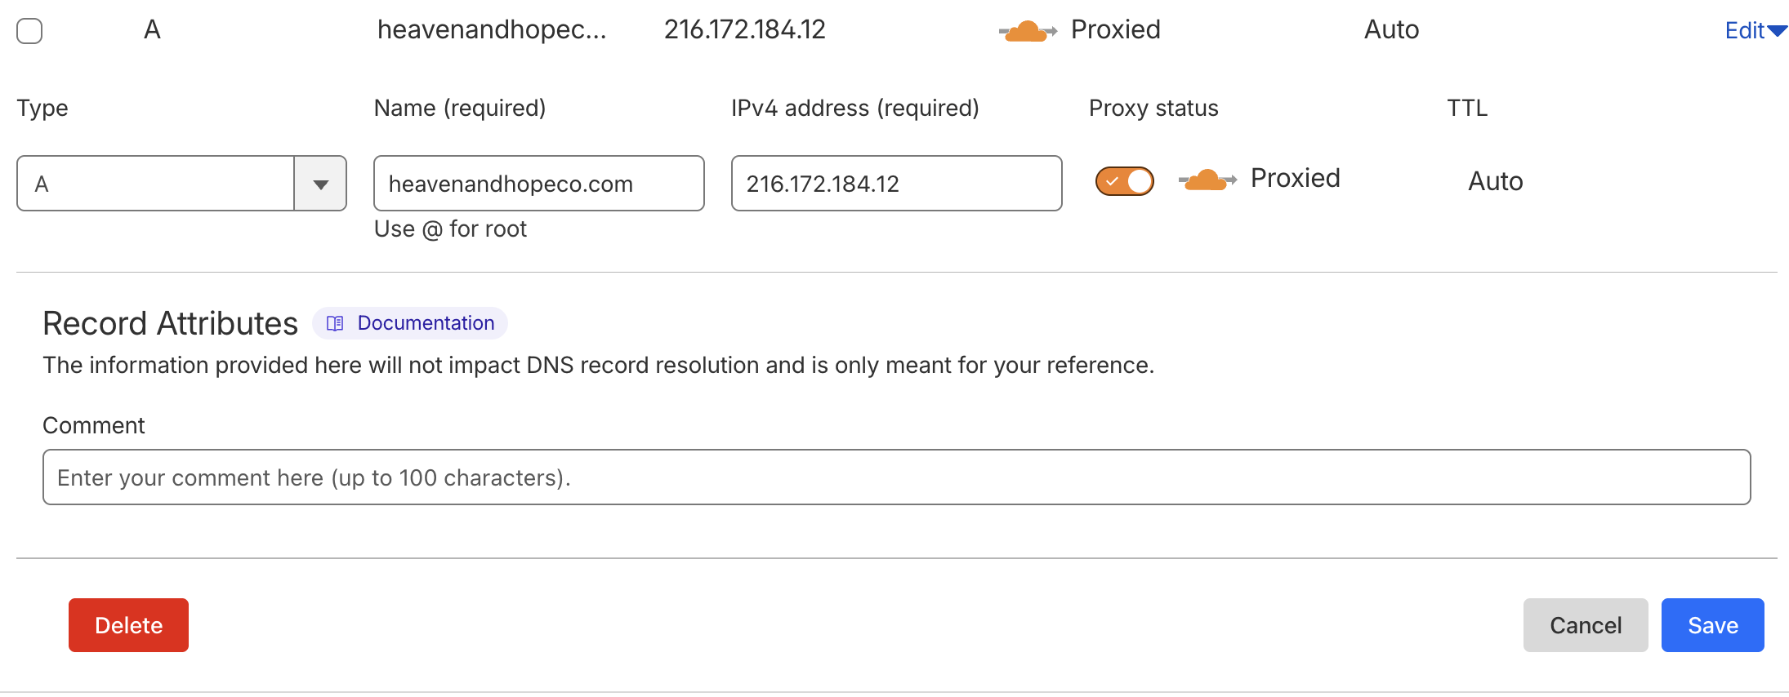Click the orange cloud icon in the record row

(1026, 32)
